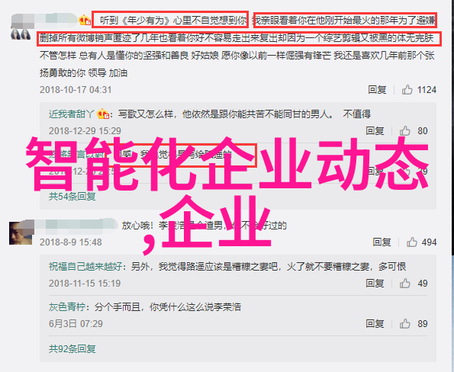Click the VIP crown badge beside 近我者甜丫

103,114
